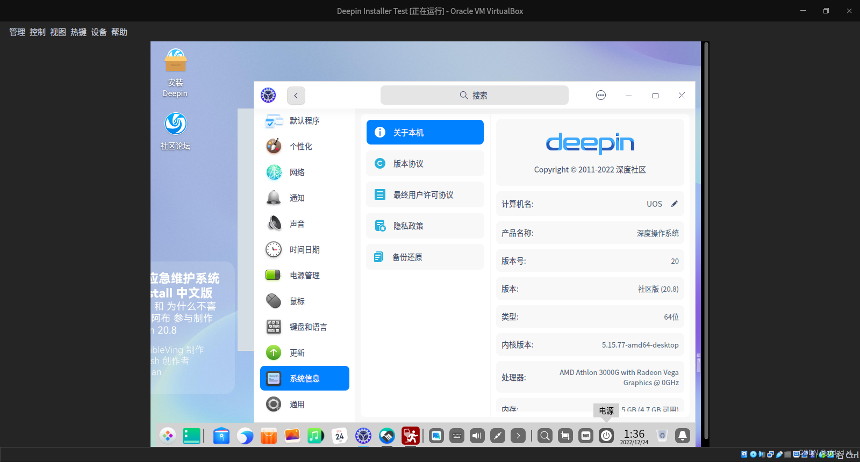
Task: Open the calendar app in dock
Action: (x=340, y=436)
